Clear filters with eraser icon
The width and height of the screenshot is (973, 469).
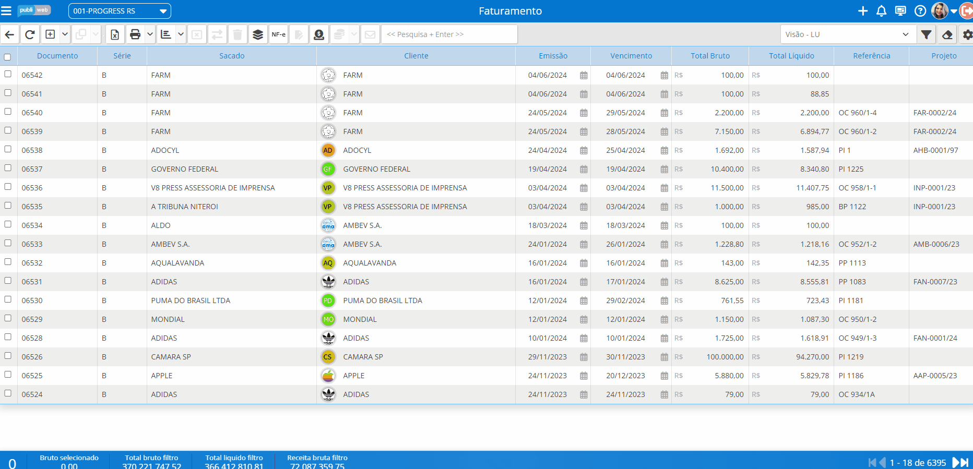coord(947,34)
